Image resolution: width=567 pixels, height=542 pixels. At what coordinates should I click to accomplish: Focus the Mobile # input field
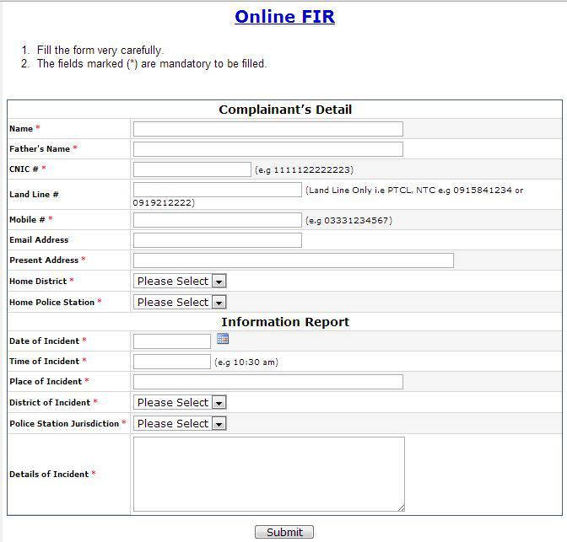tap(218, 220)
